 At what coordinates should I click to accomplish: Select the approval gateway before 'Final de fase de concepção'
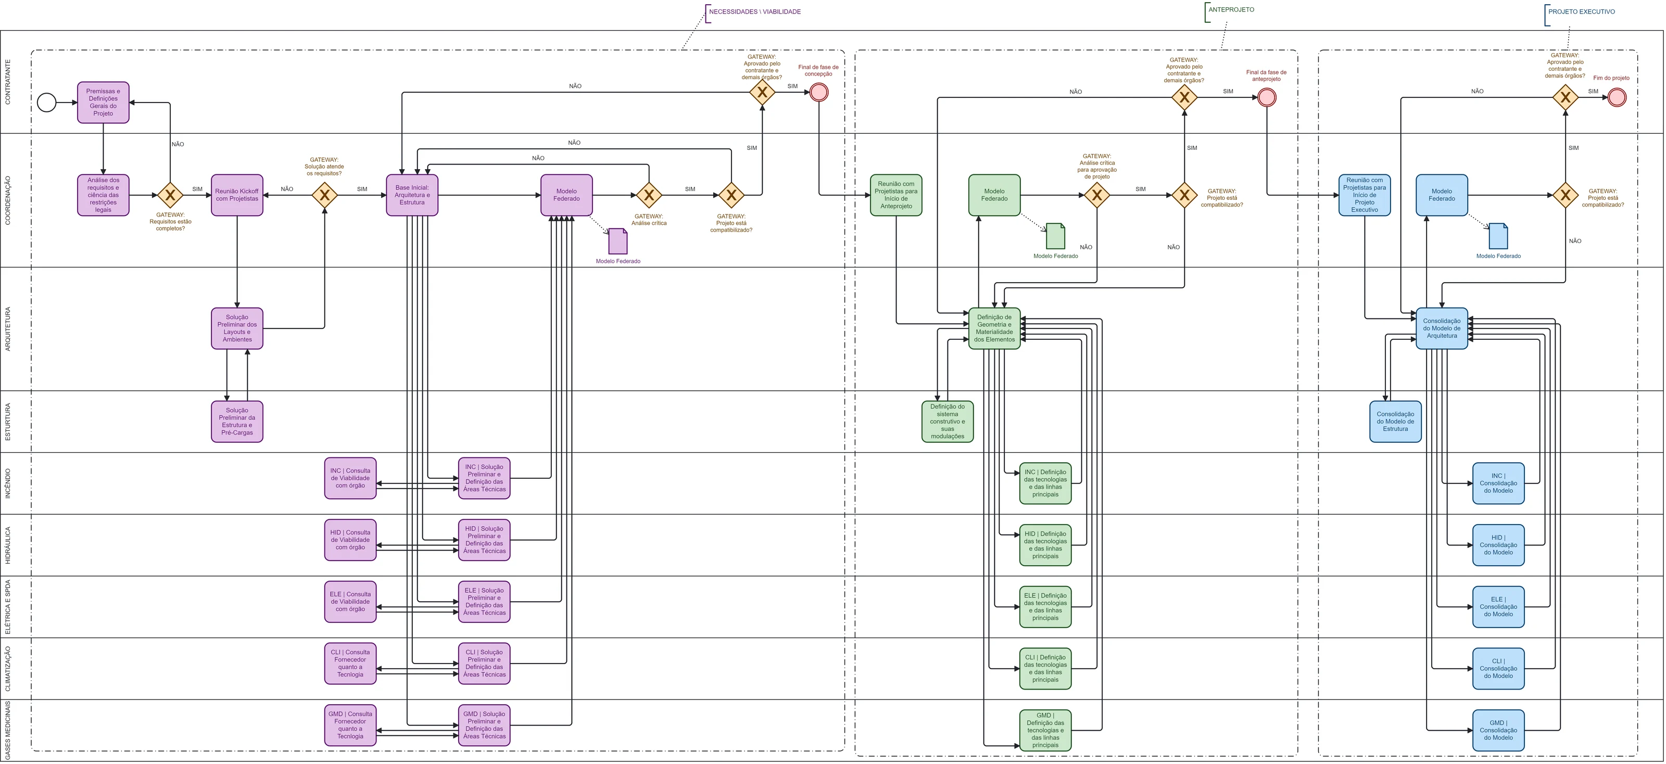coord(763,93)
